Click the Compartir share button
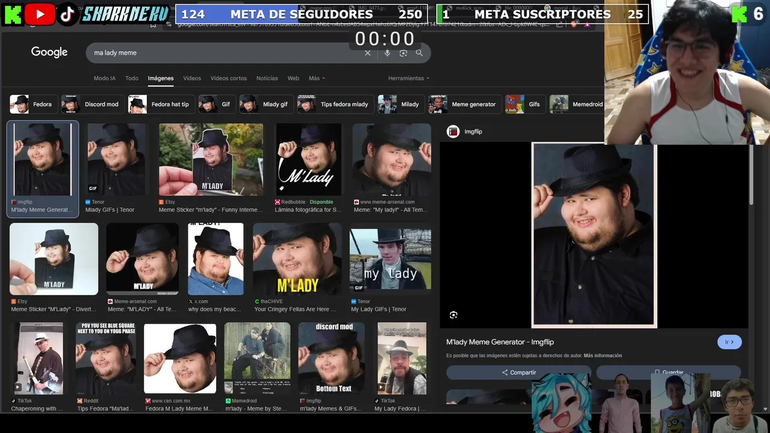 [519, 372]
